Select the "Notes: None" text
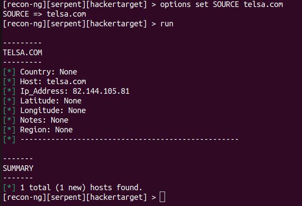The height and width of the screenshot is (206, 302). coord(44,120)
